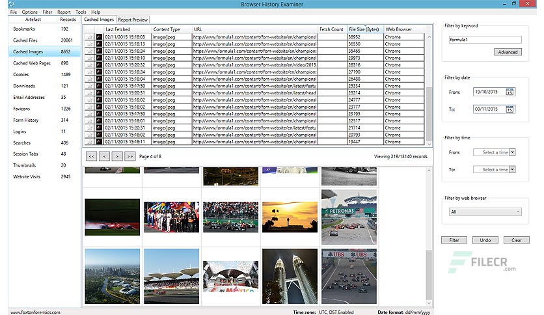Open calendar picker for To date
Screen dimensions: 544x315
[510, 109]
